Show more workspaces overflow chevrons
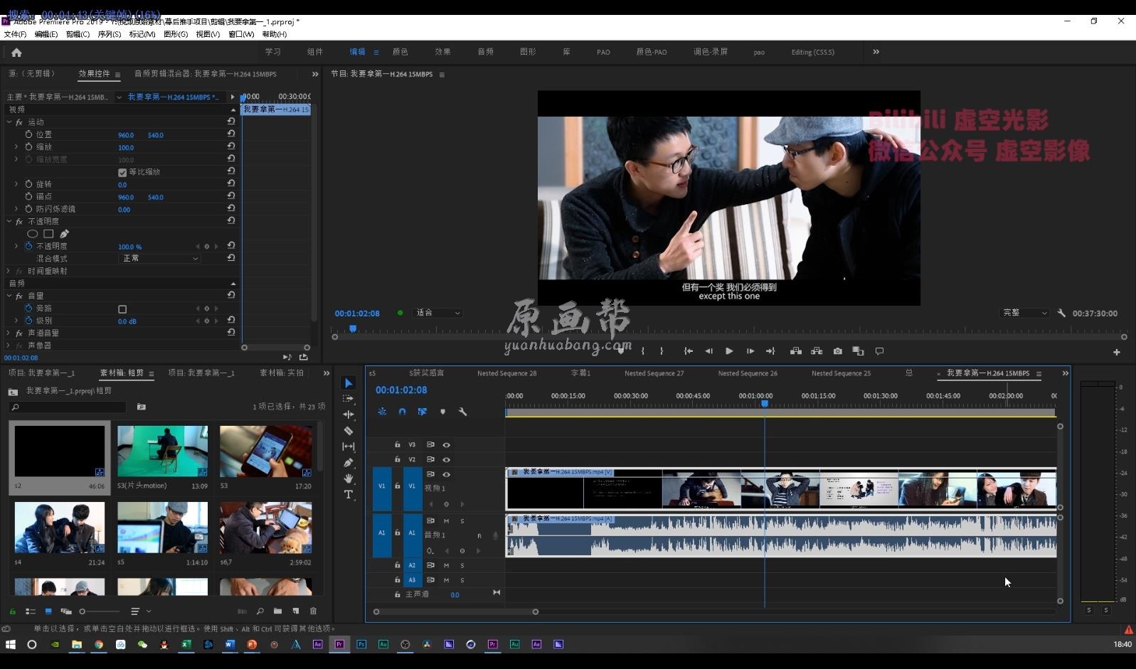Screen dimensions: 1136x669 (x=876, y=52)
